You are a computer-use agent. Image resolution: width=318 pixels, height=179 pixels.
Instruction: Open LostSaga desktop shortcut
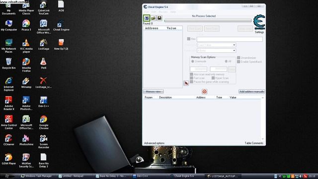44,44
